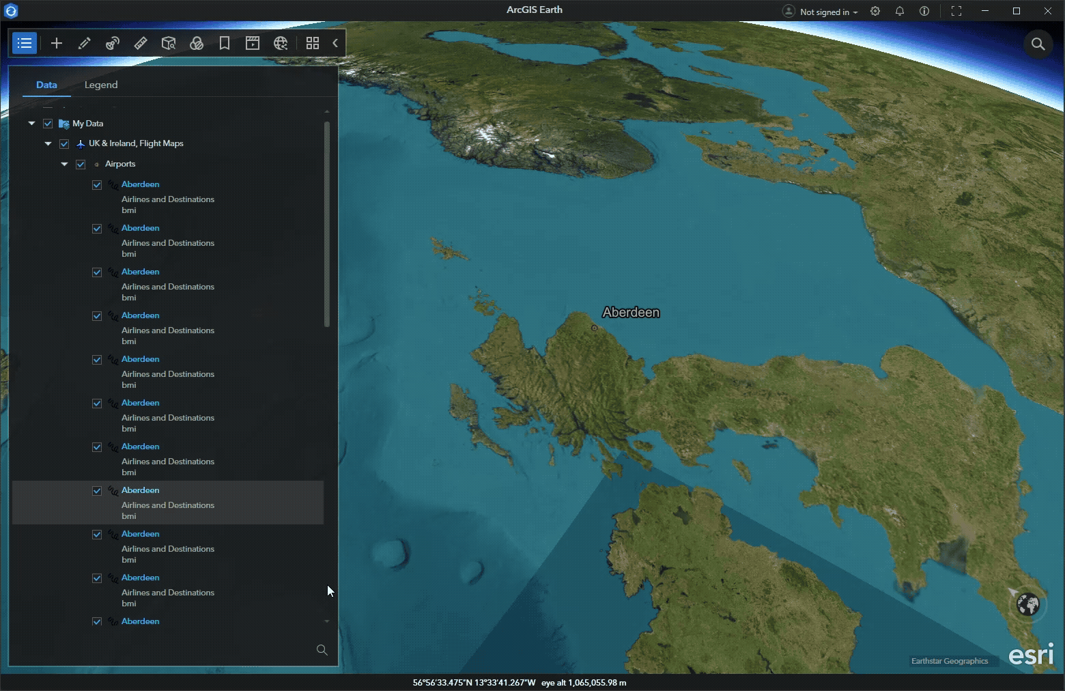Open the overlapping circles basemap tool

point(197,43)
